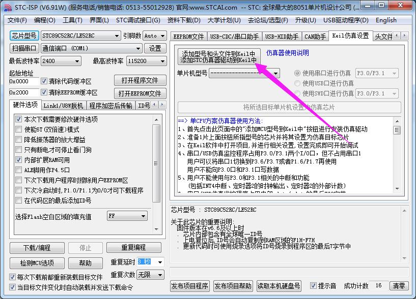Open the Link1/U8W脱机 tab

(x=64, y=106)
